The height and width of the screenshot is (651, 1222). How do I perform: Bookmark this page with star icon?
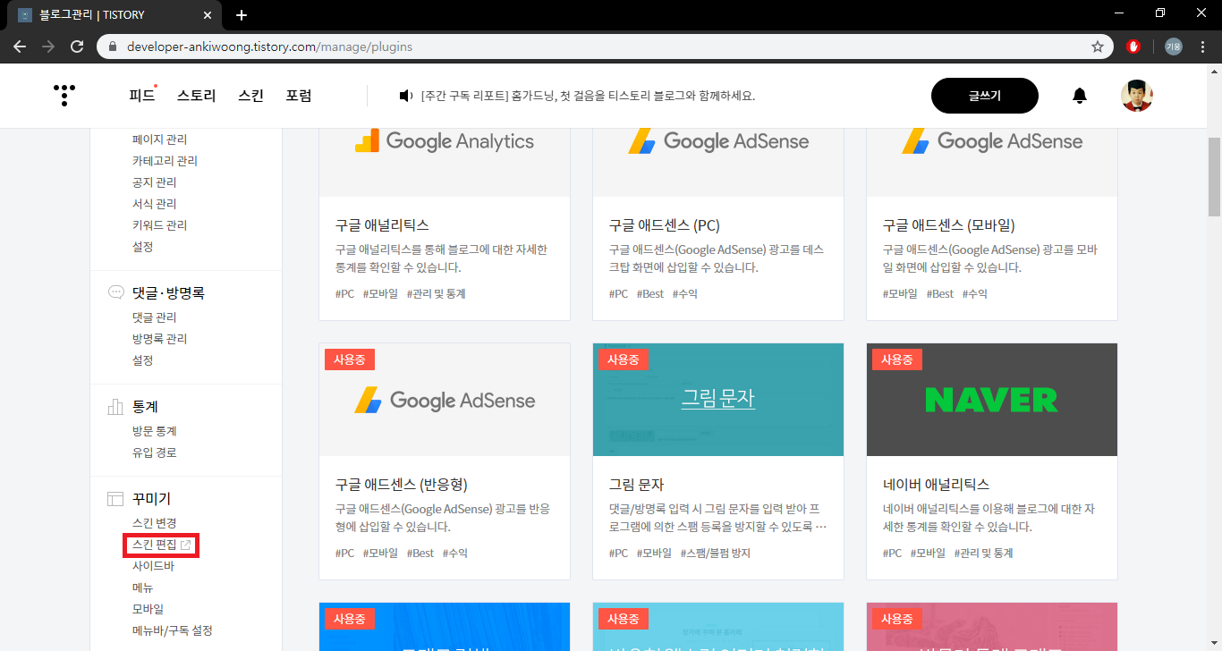1098,46
